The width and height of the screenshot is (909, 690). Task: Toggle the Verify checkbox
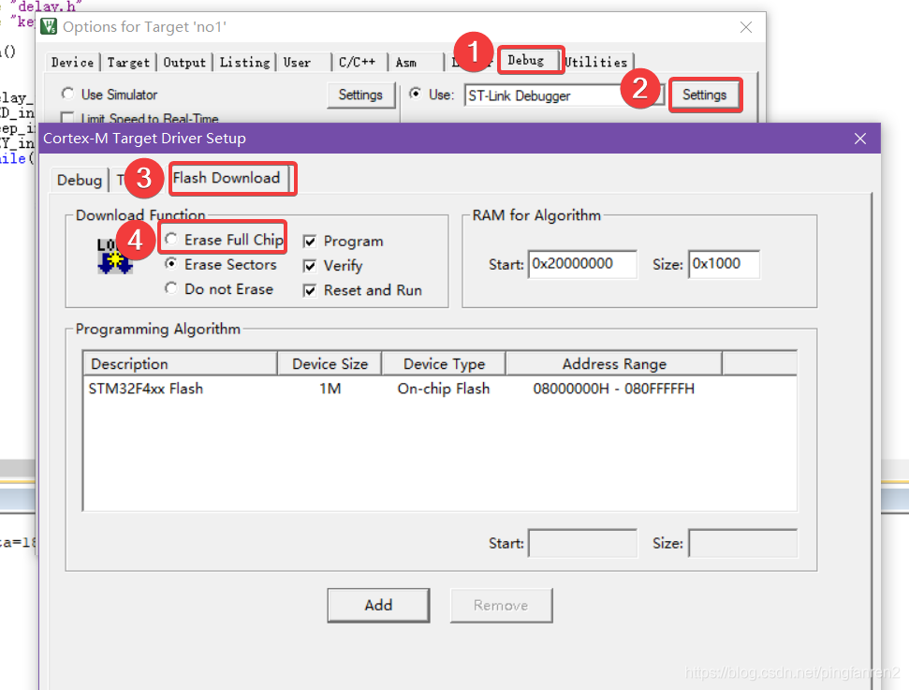click(310, 266)
